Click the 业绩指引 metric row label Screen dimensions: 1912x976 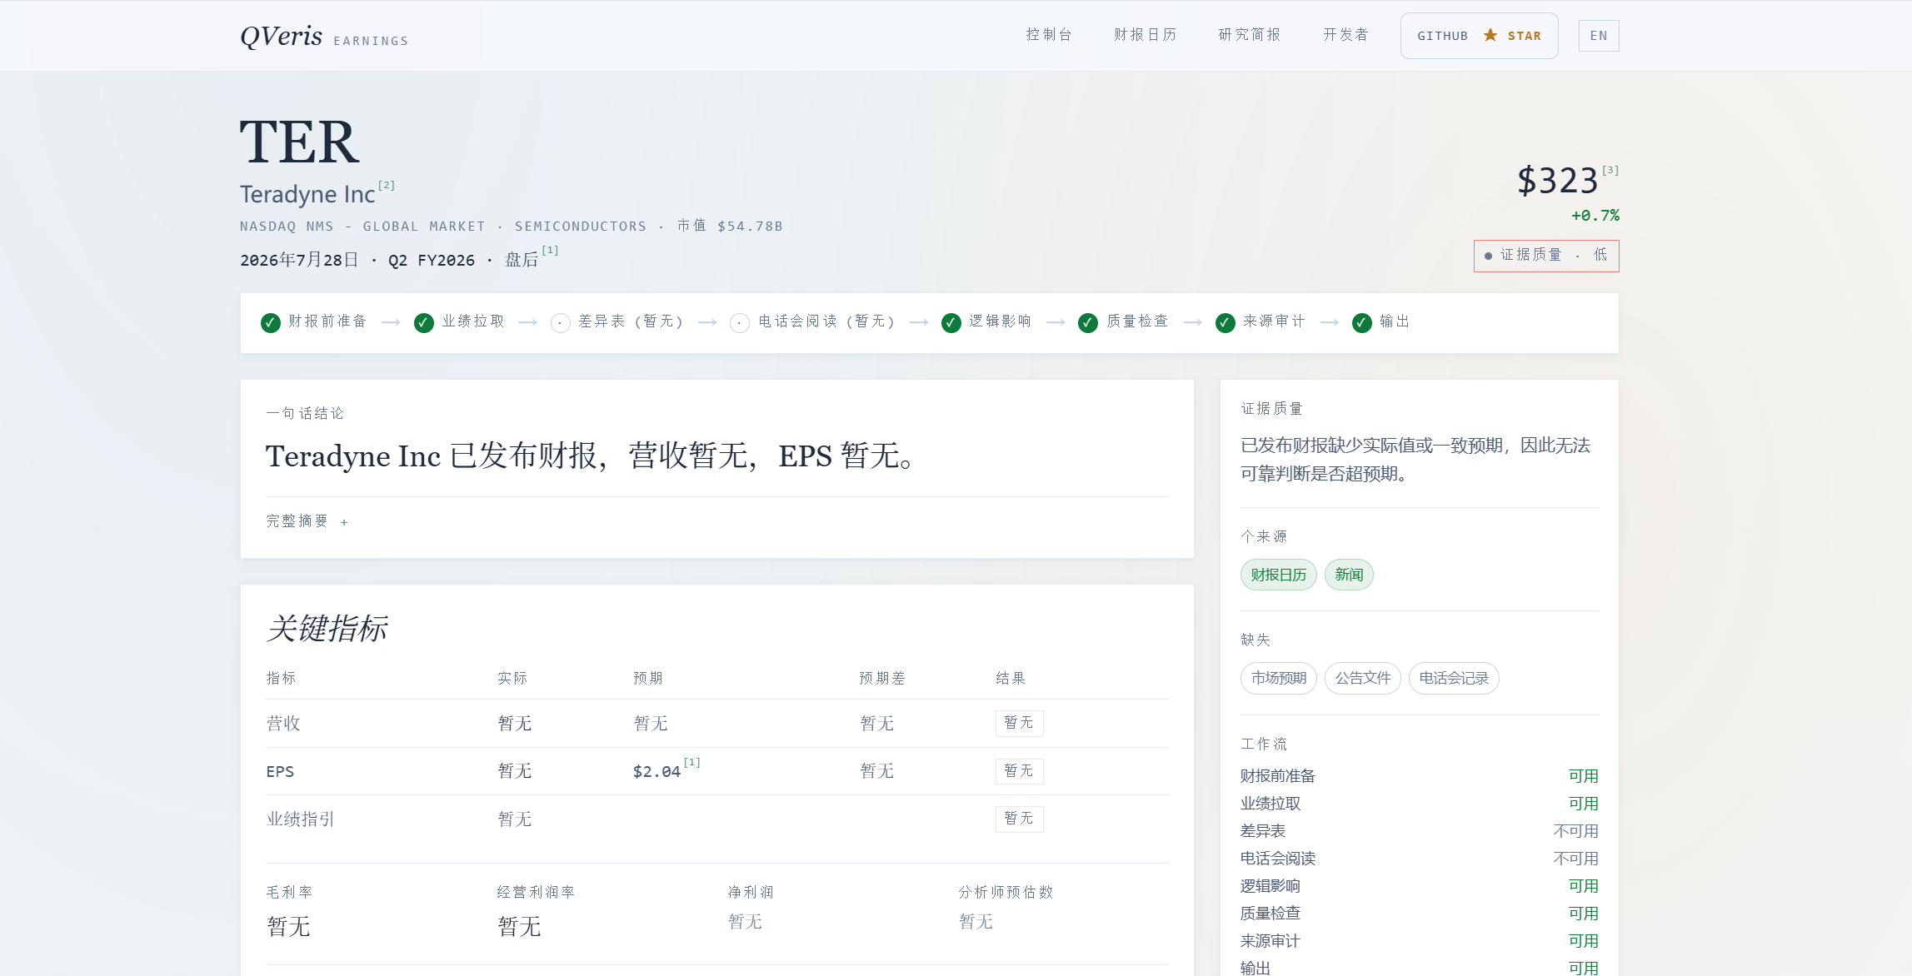pyautogui.click(x=300, y=819)
